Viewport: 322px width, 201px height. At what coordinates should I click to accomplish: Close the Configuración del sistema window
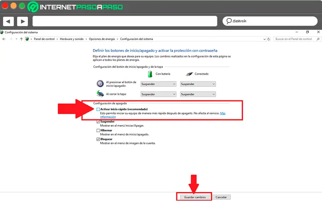coord(318,32)
